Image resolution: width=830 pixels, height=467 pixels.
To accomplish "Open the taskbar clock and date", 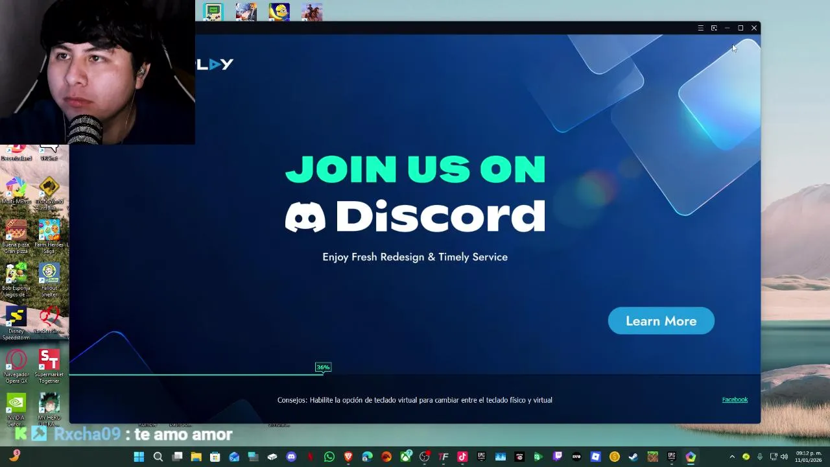I will point(809,457).
